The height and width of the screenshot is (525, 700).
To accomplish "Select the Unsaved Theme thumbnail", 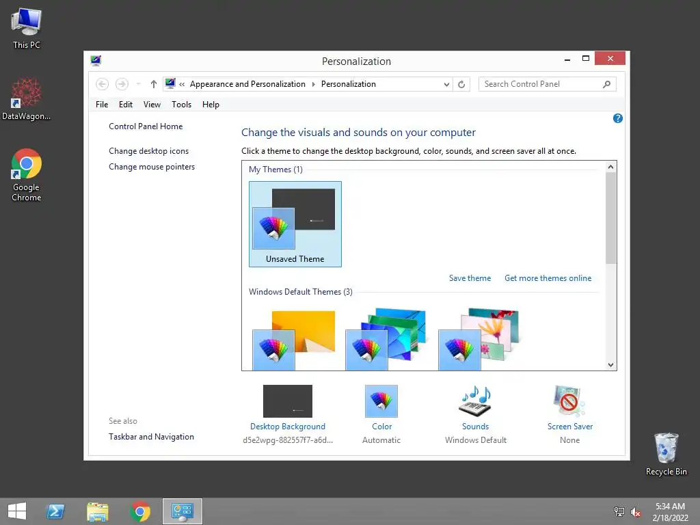I will tap(295, 224).
